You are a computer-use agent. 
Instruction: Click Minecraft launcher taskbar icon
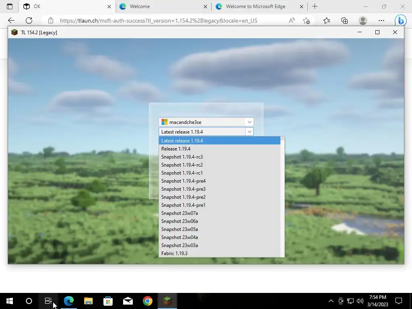tap(167, 301)
